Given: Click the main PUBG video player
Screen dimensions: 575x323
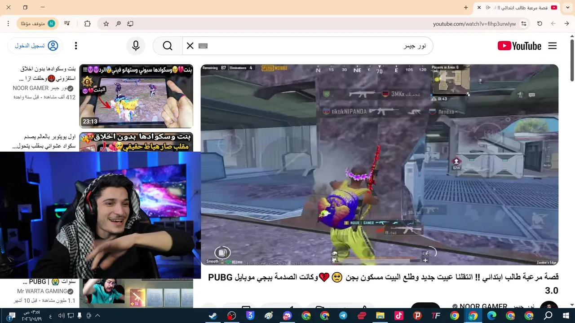Looking at the screenshot, I should coord(379,165).
